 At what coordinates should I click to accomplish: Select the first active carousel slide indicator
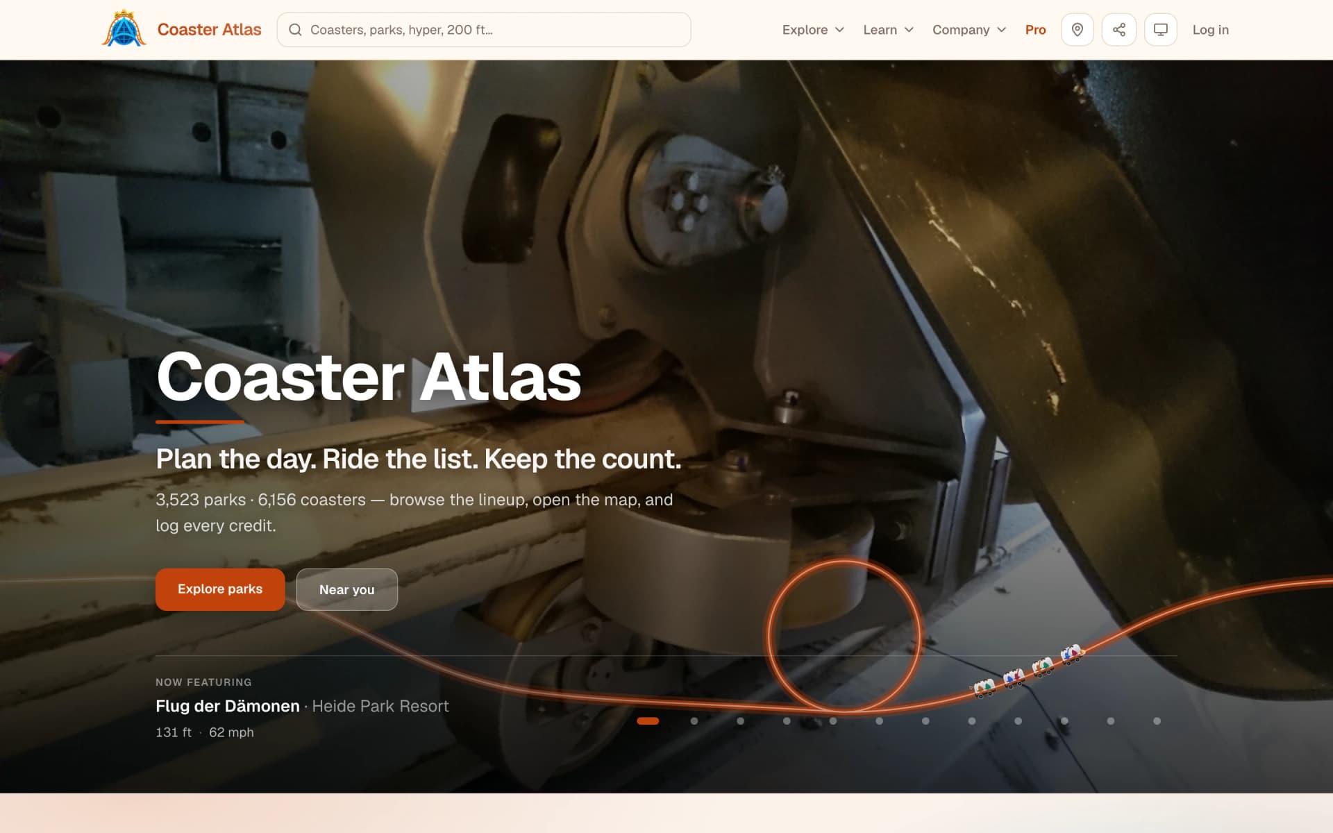(648, 721)
